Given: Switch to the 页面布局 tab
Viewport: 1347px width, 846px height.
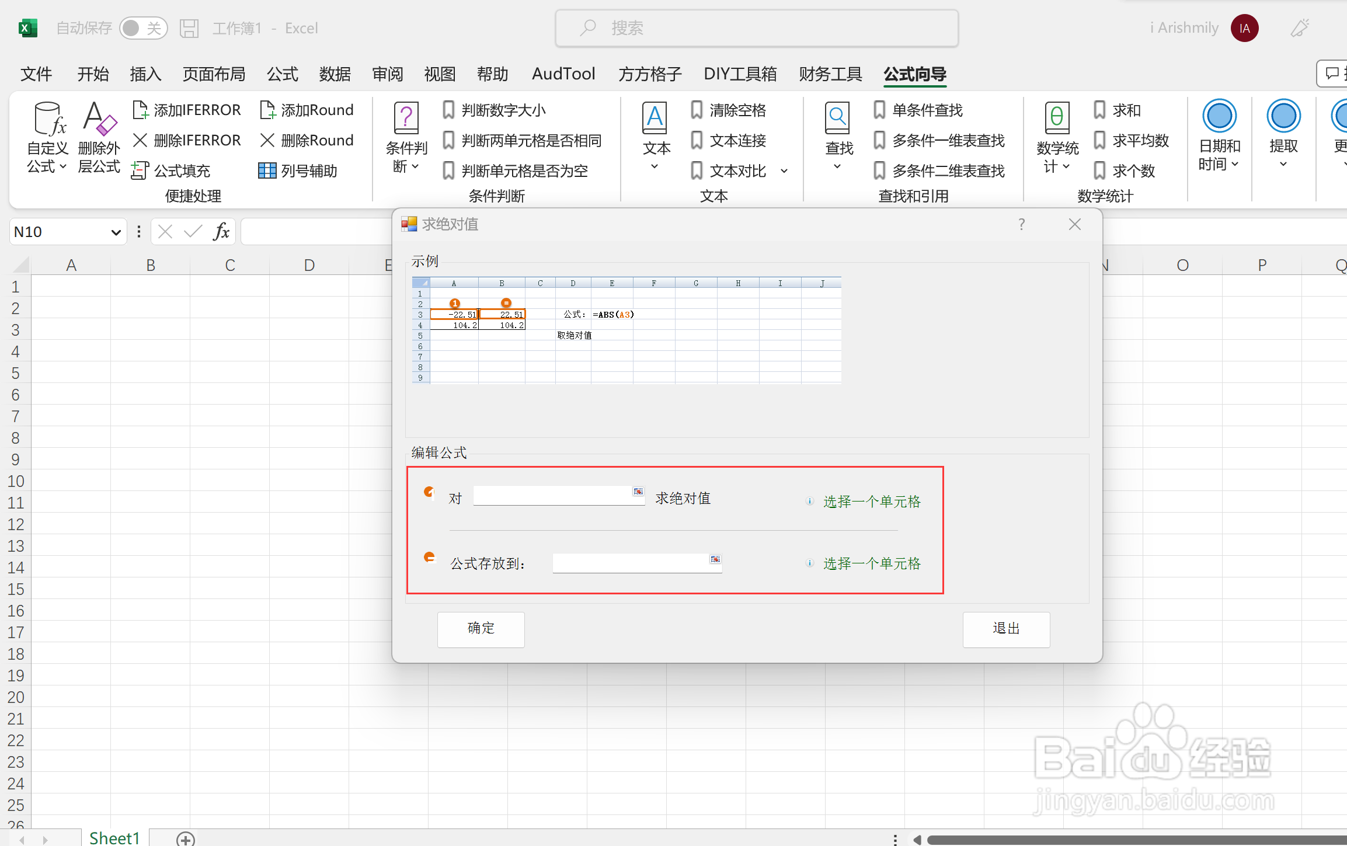Looking at the screenshot, I should coord(214,74).
